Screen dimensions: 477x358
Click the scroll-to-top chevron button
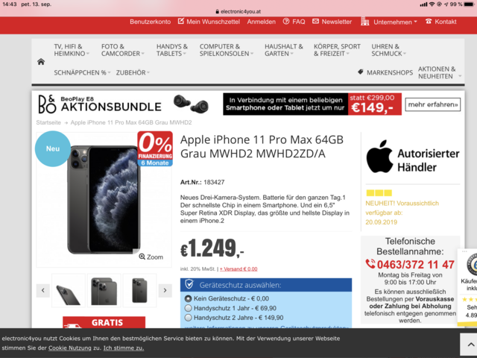tap(470, 345)
